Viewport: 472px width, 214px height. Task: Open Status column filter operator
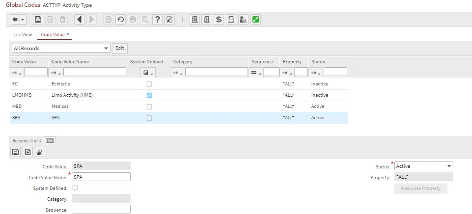[316, 73]
